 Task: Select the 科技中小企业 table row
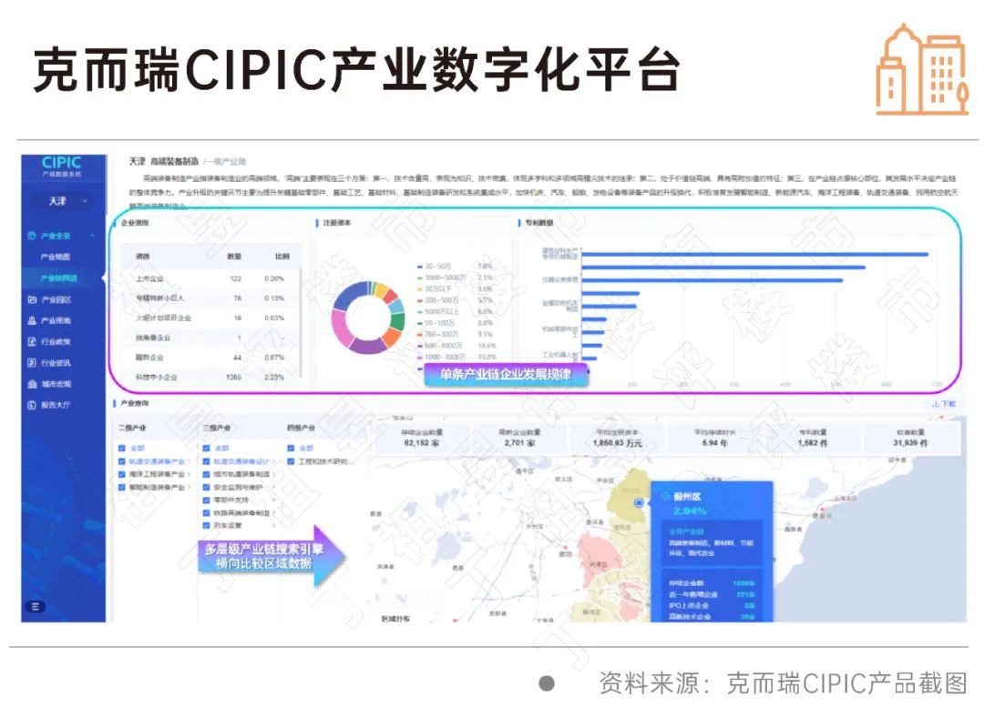[x=210, y=377]
